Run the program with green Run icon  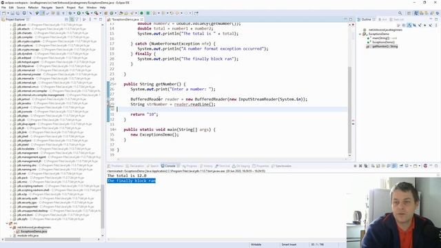tap(79, 13)
